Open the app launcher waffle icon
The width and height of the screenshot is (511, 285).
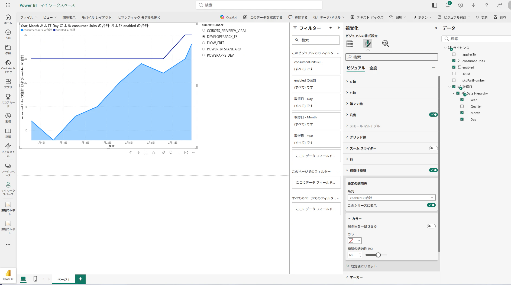pyautogui.click(x=8, y=5)
